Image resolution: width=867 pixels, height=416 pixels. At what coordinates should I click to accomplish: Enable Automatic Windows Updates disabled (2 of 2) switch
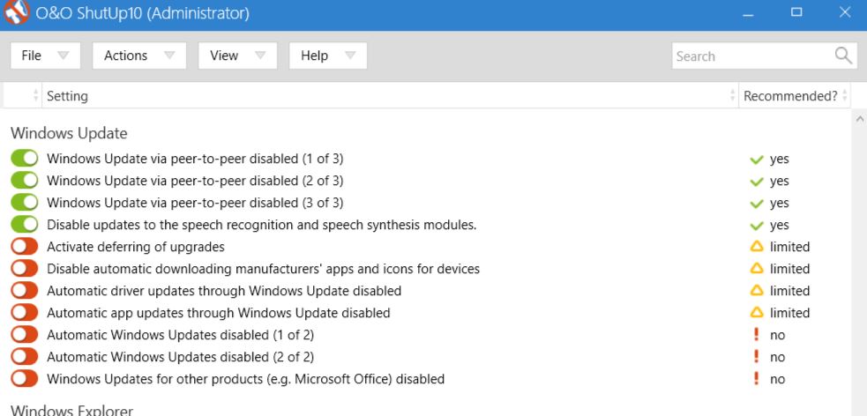[x=25, y=357]
